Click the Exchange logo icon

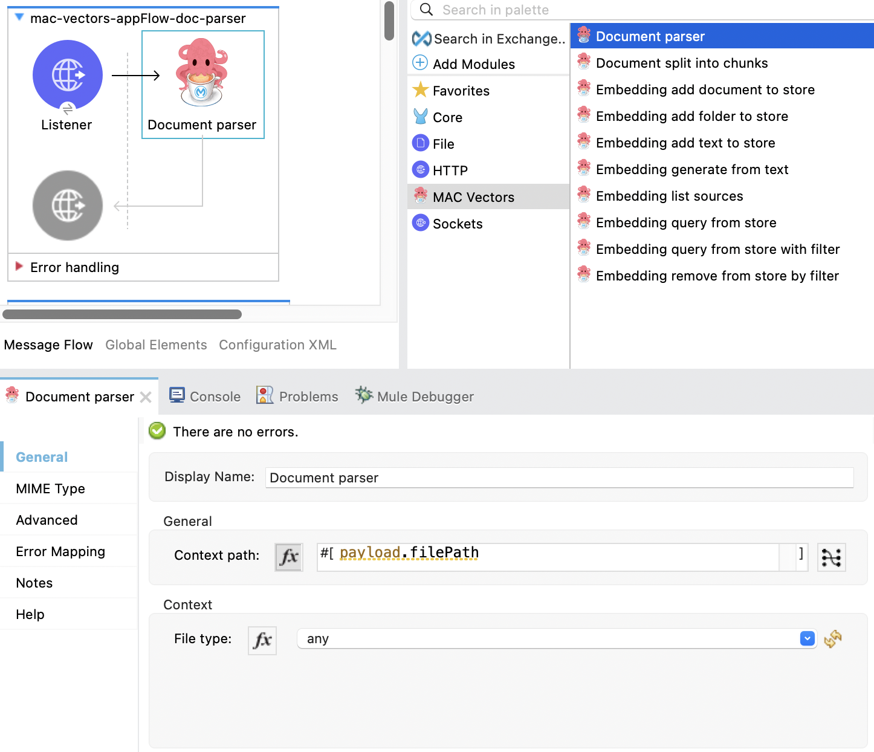(x=421, y=39)
